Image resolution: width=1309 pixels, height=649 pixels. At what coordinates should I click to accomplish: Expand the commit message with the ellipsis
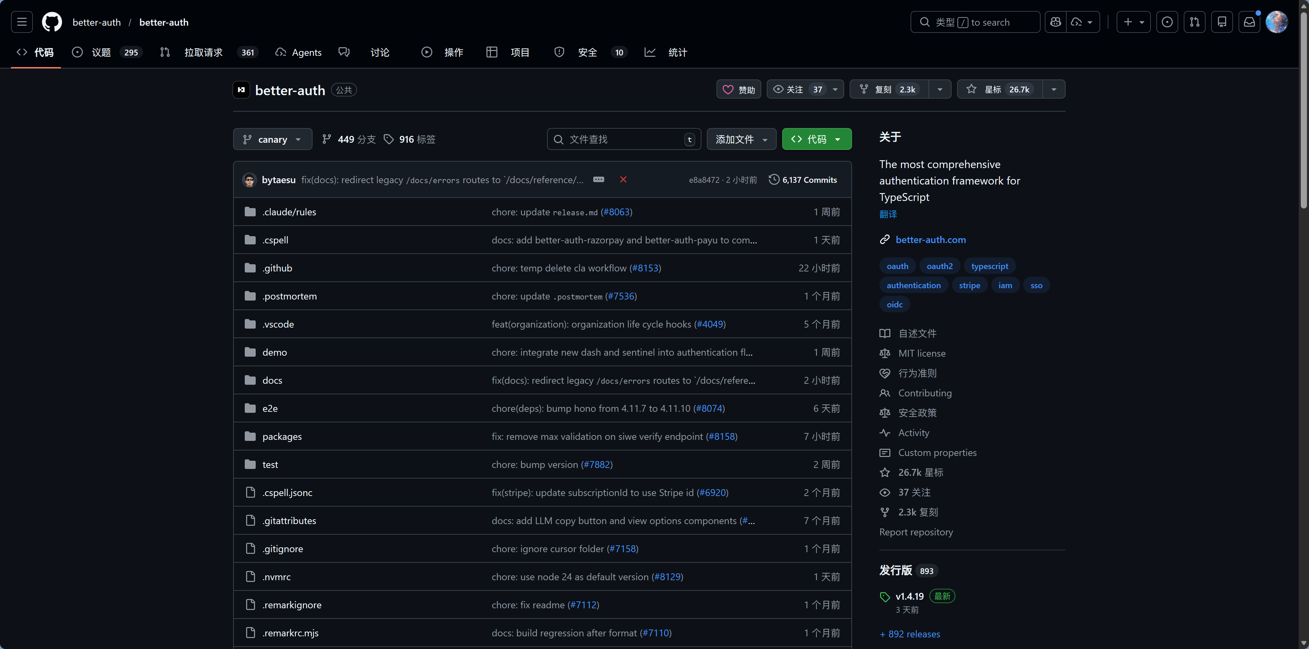pyautogui.click(x=598, y=179)
